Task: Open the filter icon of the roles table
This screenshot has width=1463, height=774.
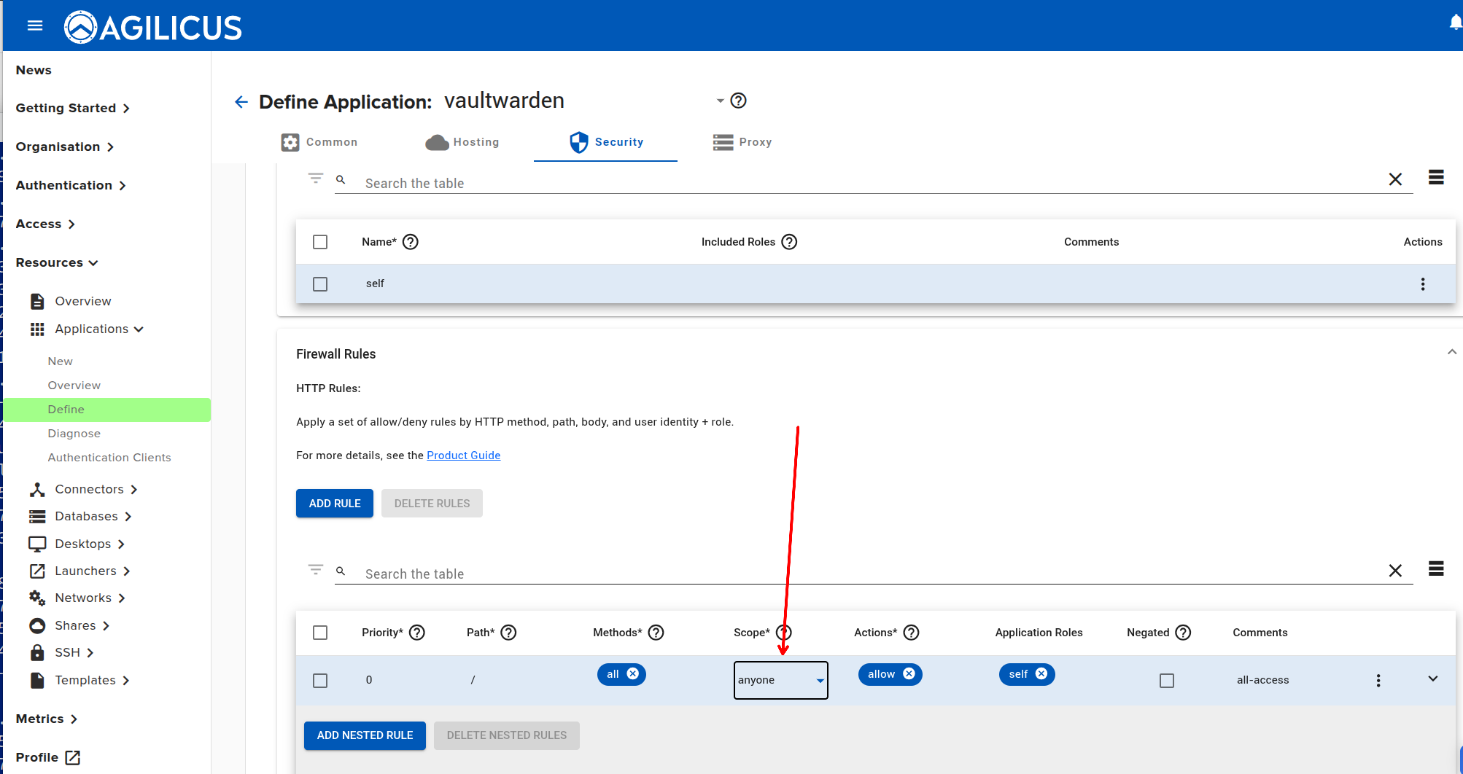Action: pyautogui.click(x=315, y=178)
